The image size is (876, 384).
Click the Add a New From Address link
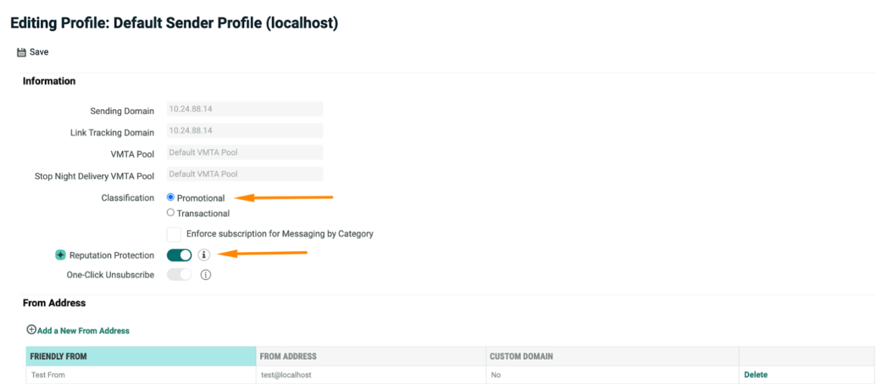coord(83,331)
